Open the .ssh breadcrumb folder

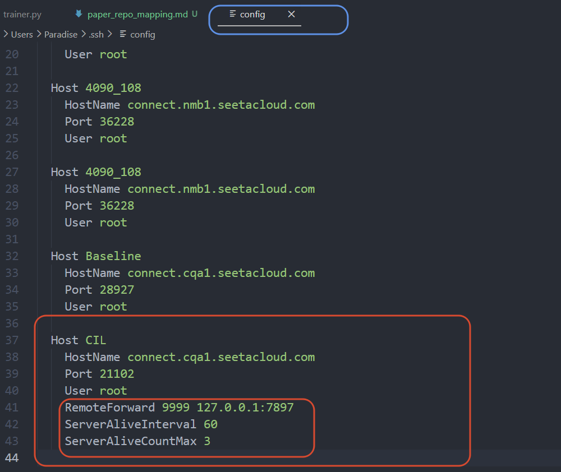pos(96,34)
